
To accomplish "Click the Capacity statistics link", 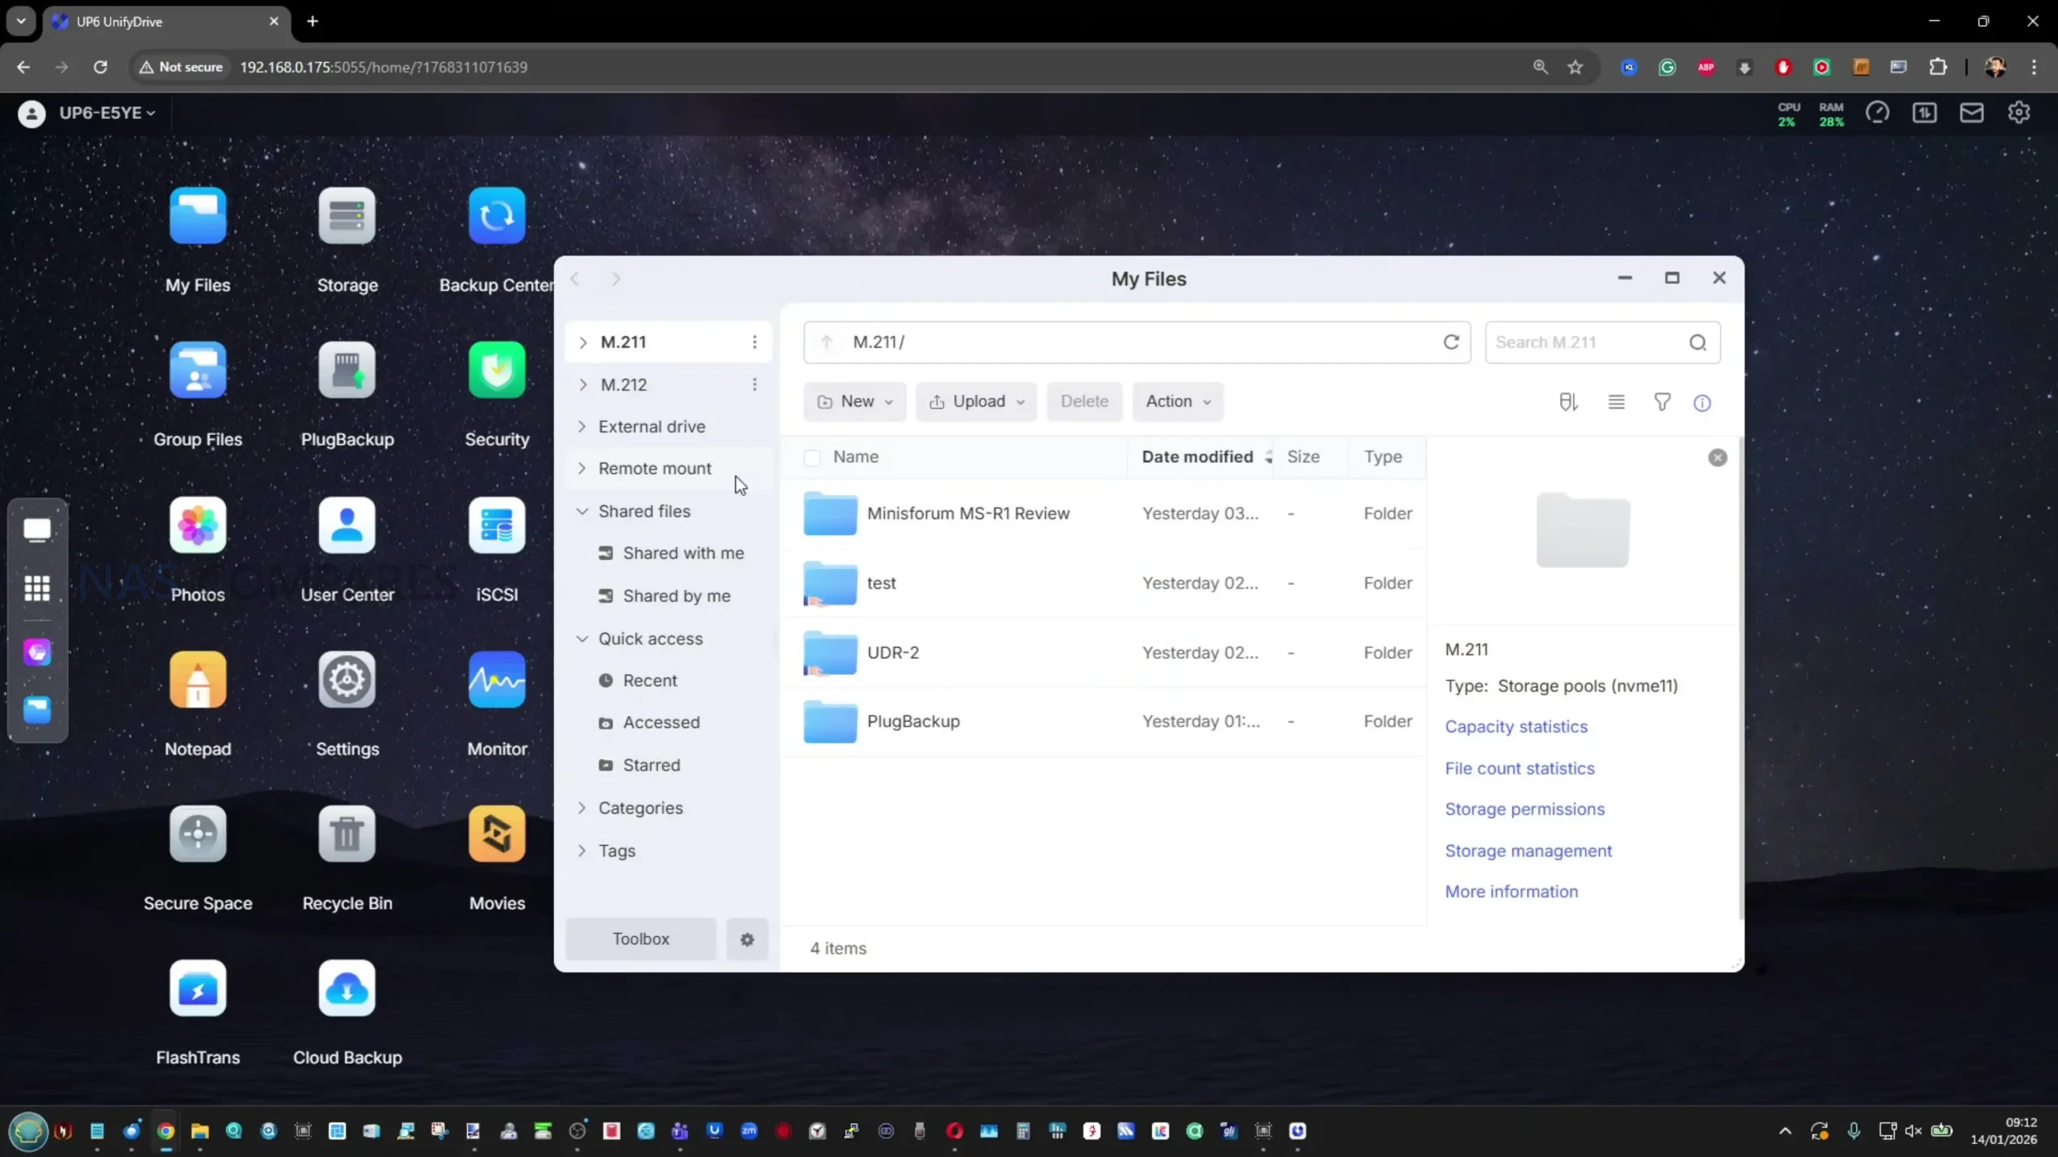I will 1516,726.
